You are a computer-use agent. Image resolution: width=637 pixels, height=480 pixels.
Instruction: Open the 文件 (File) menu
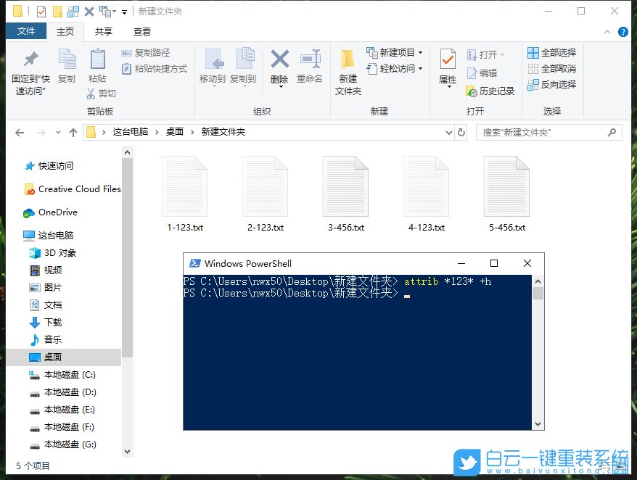tap(26, 31)
